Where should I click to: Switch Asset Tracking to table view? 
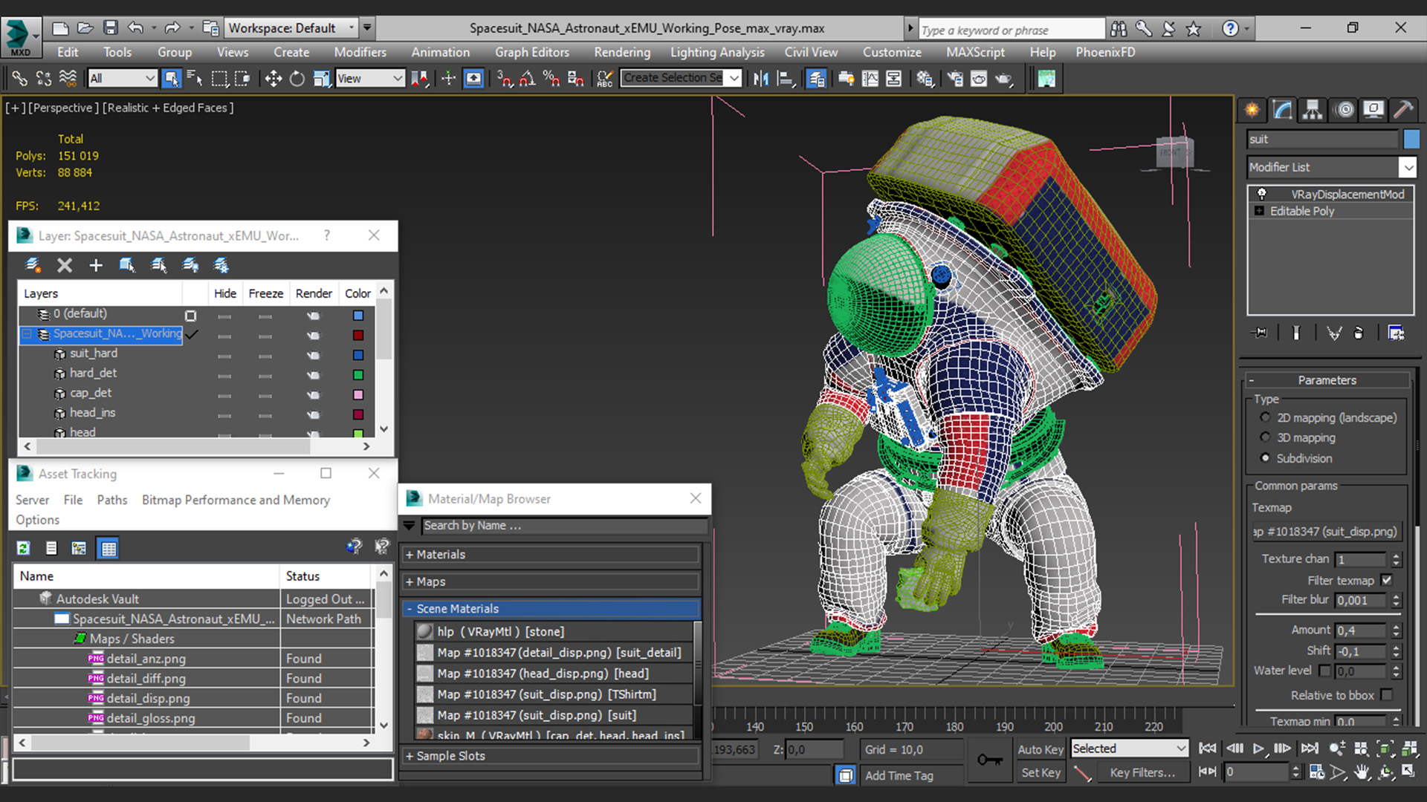point(109,548)
